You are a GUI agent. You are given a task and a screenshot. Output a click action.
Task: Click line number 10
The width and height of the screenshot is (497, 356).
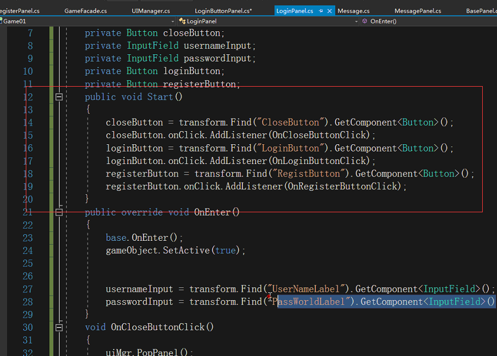(28, 71)
